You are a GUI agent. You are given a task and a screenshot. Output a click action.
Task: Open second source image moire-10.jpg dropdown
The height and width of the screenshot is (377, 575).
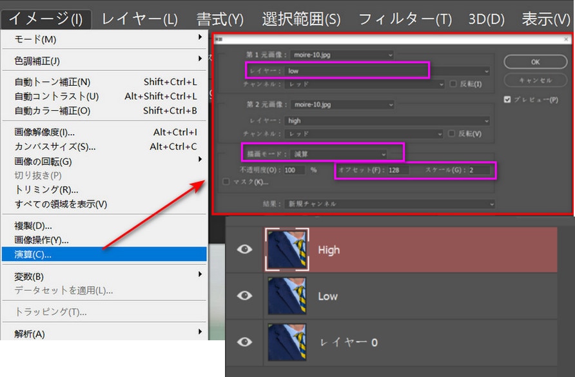342,104
